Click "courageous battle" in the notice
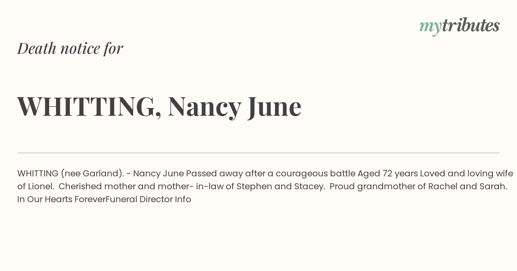 pos(315,173)
